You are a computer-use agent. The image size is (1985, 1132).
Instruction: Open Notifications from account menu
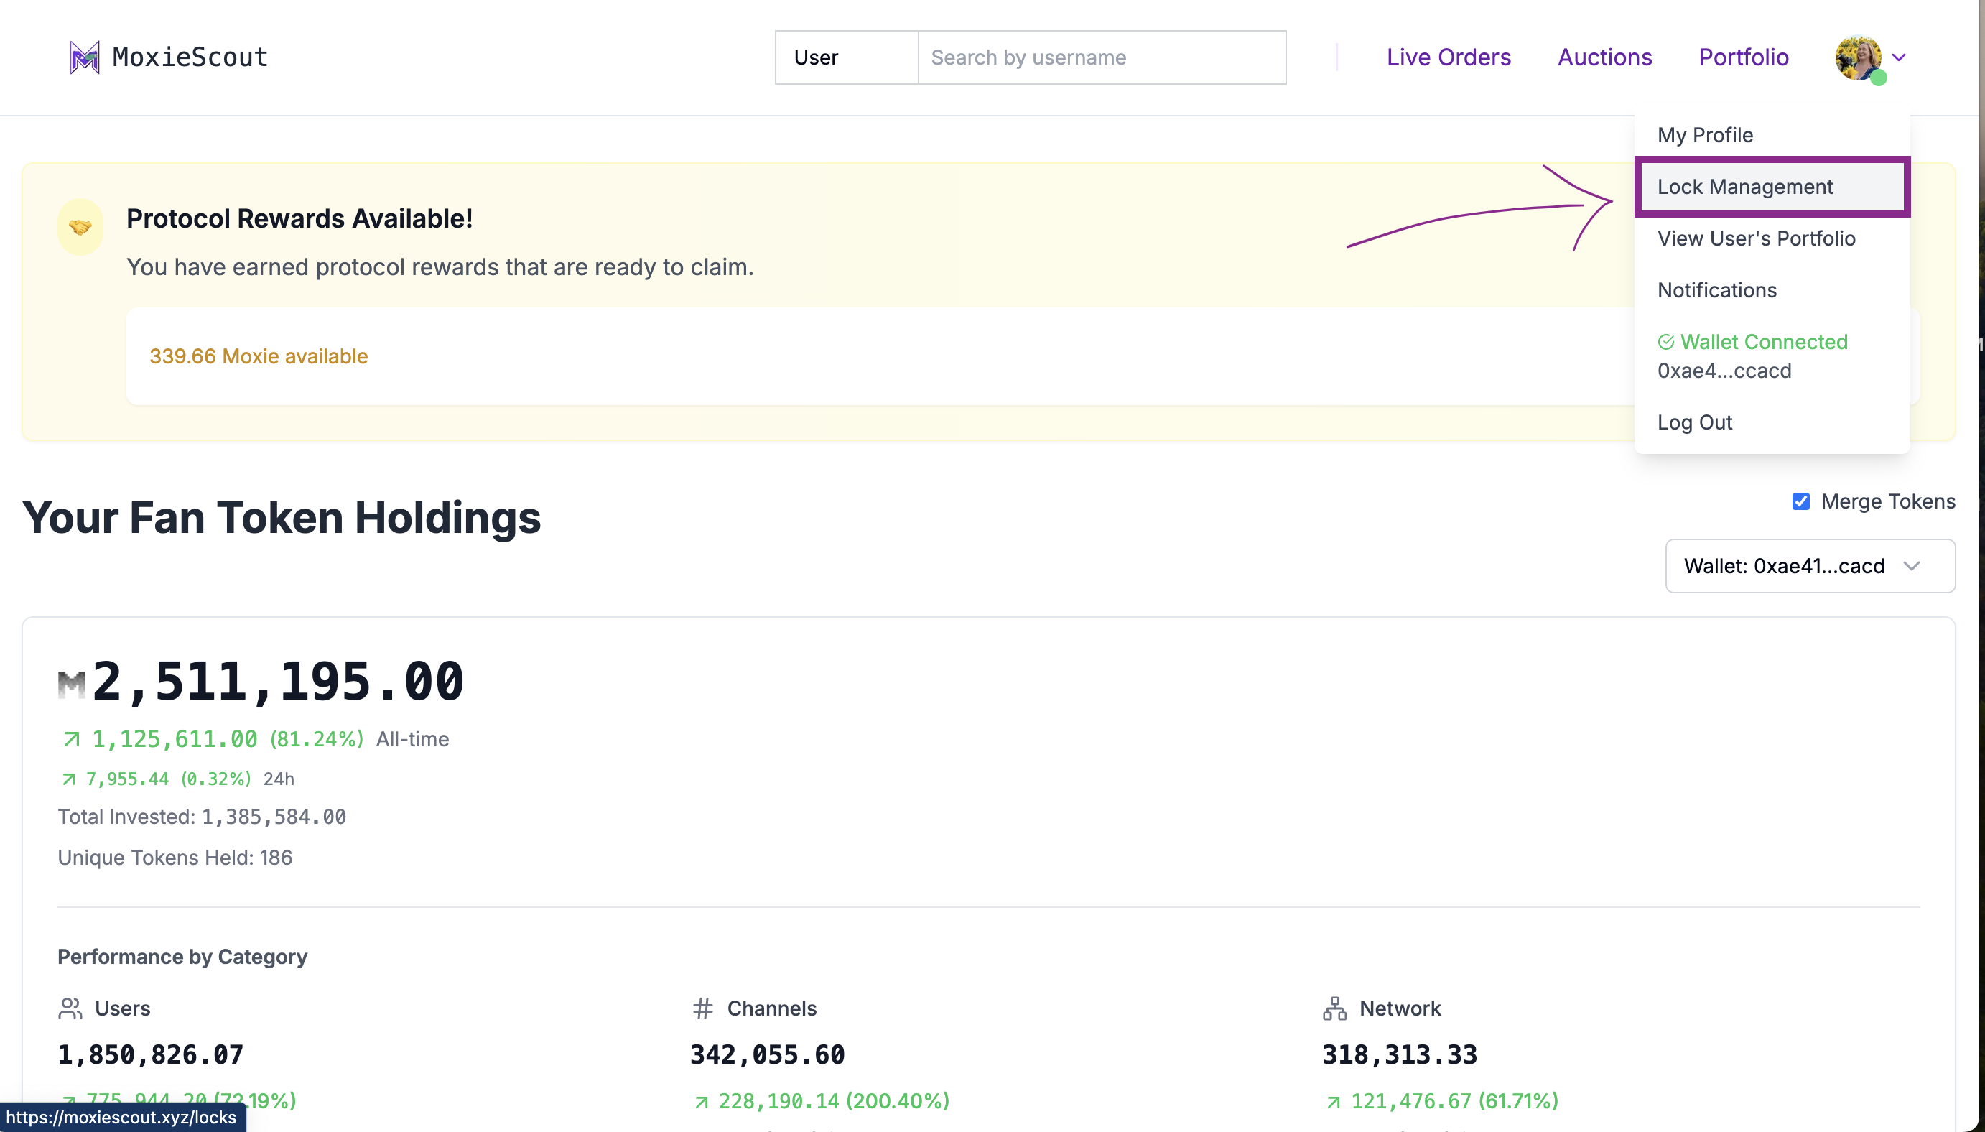pyautogui.click(x=1772, y=290)
